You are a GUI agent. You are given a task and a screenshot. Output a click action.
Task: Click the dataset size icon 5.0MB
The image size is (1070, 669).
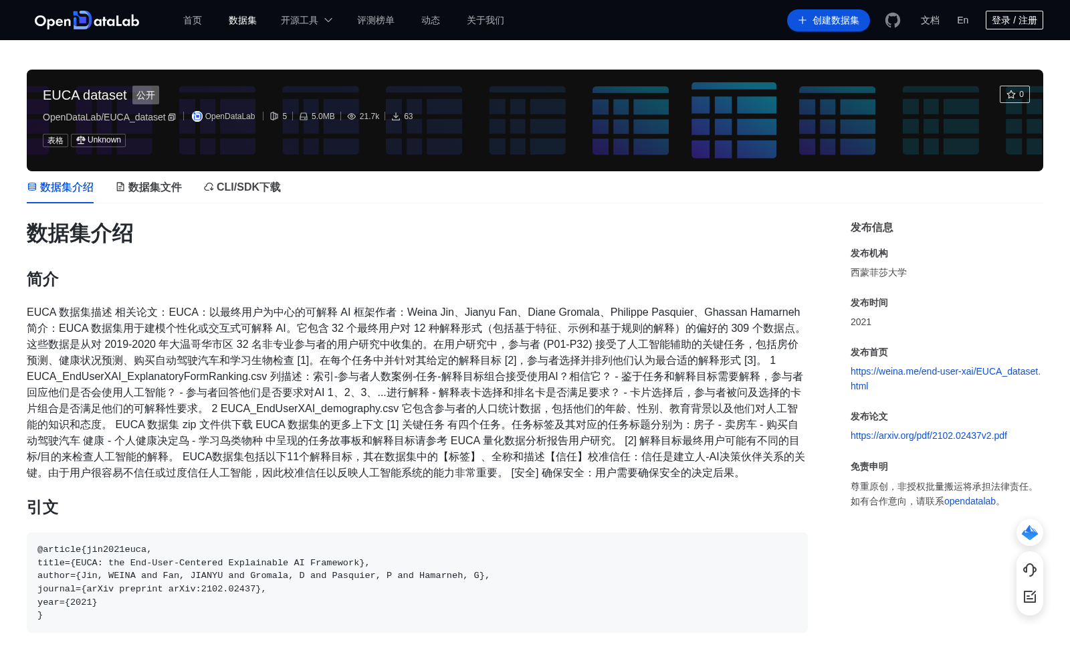pyautogui.click(x=304, y=116)
